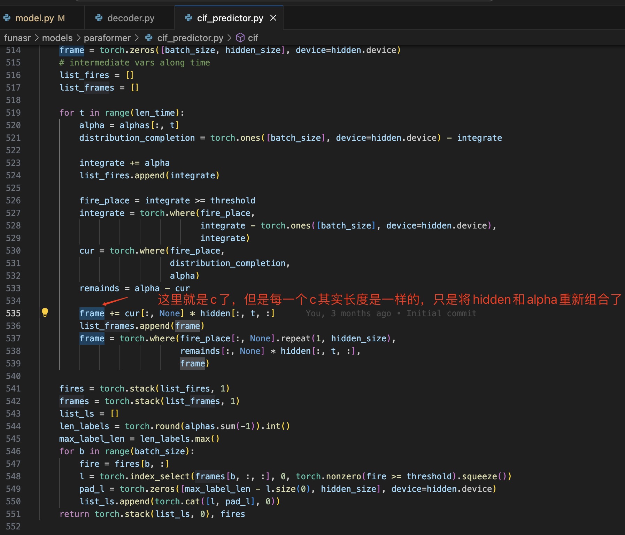Click line number 535

tap(13, 313)
